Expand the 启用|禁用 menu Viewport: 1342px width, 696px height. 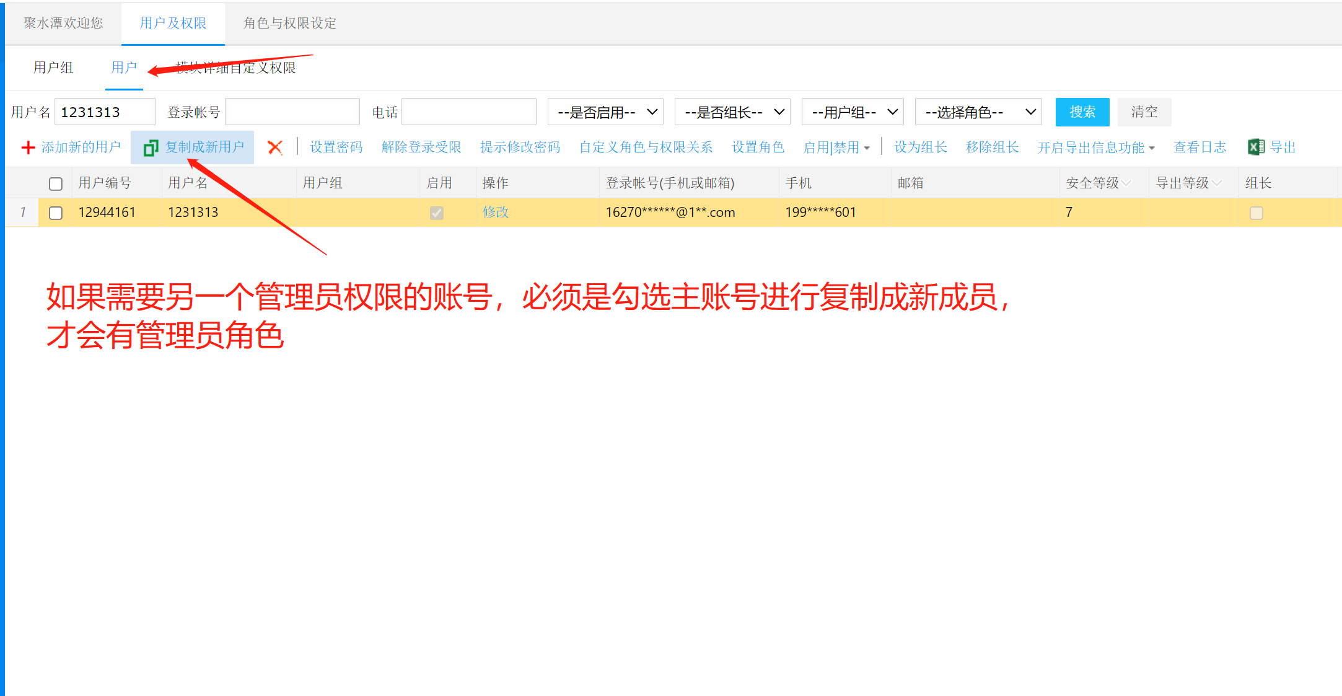(836, 148)
